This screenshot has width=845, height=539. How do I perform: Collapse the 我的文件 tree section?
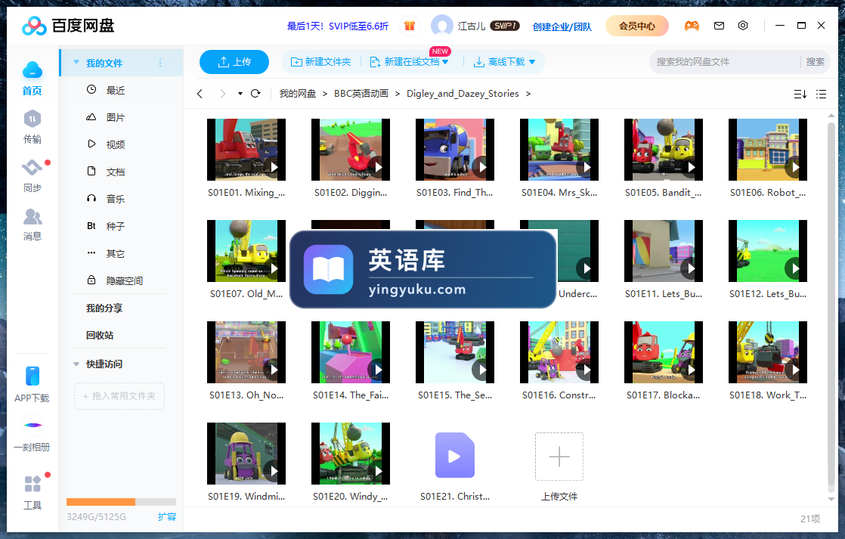[x=76, y=63]
